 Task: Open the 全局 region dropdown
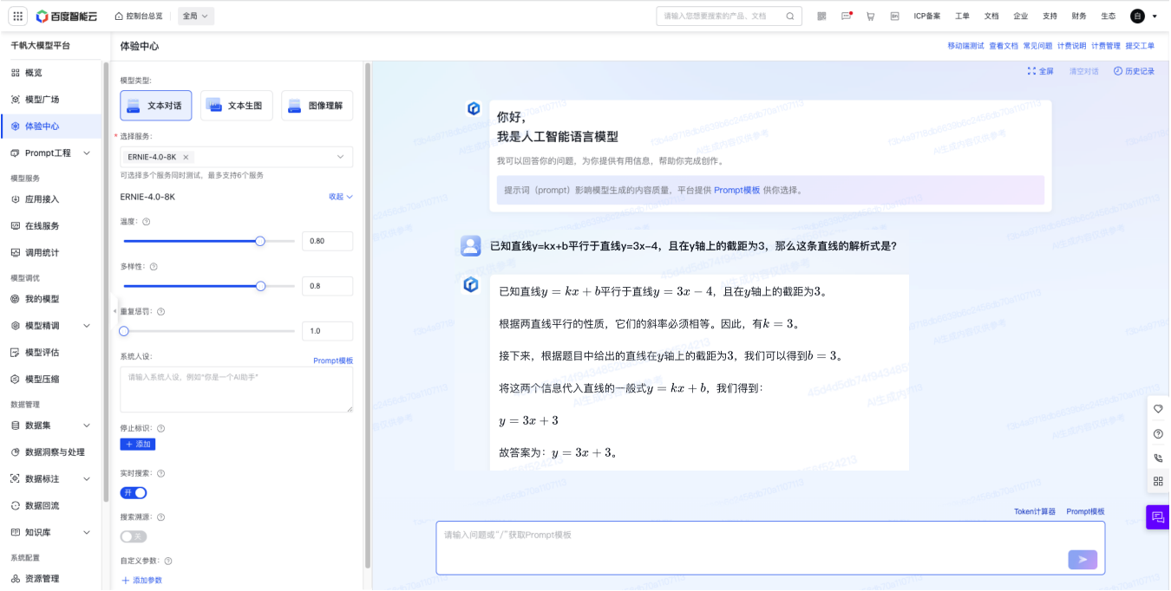point(196,16)
